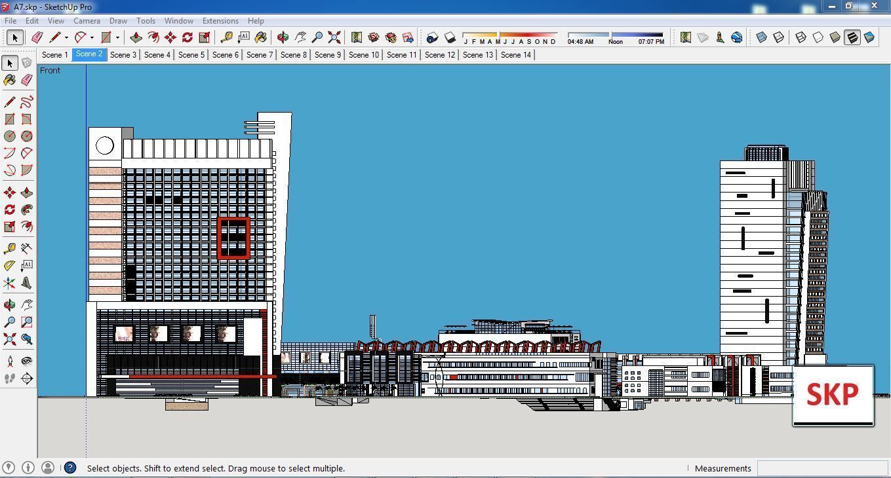
Task: Click the signed-in user icon in status bar
Action: coord(47,468)
